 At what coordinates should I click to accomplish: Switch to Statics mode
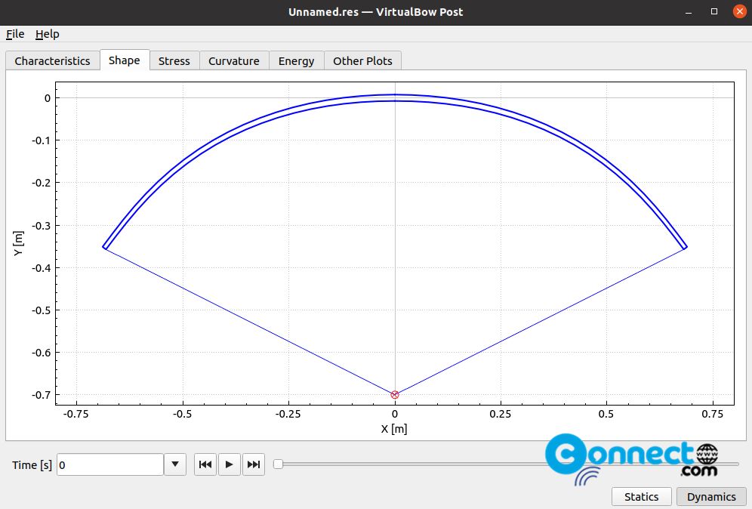pyautogui.click(x=641, y=496)
